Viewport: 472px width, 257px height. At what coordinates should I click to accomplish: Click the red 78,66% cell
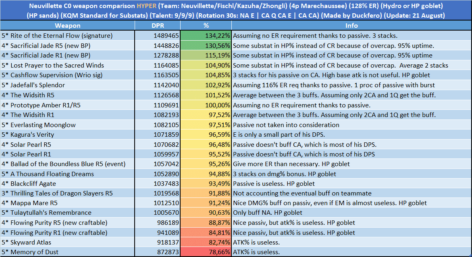(x=206, y=252)
